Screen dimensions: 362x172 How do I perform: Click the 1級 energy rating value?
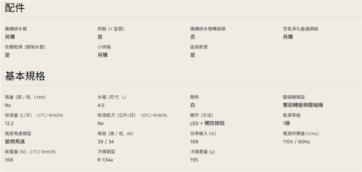point(286,123)
